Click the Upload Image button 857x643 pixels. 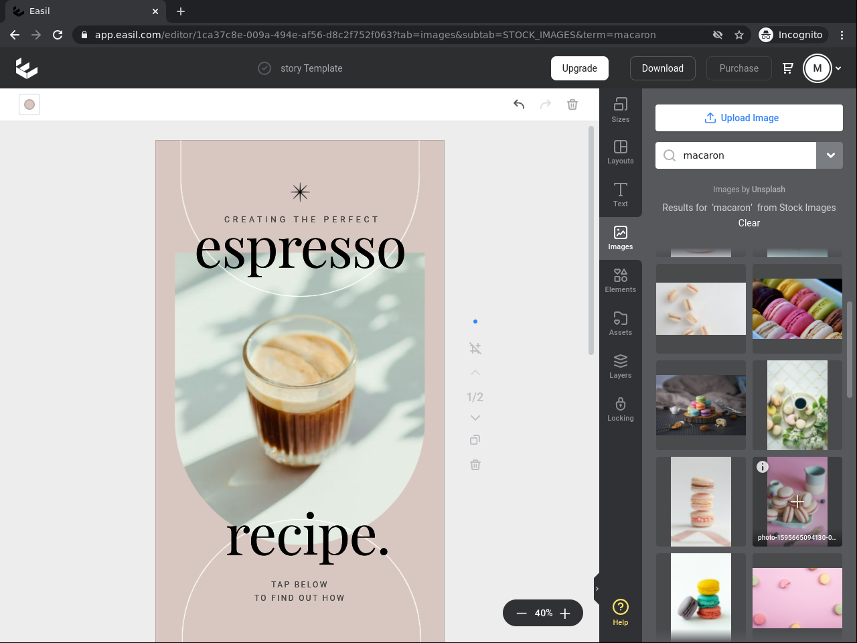coord(749,118)
